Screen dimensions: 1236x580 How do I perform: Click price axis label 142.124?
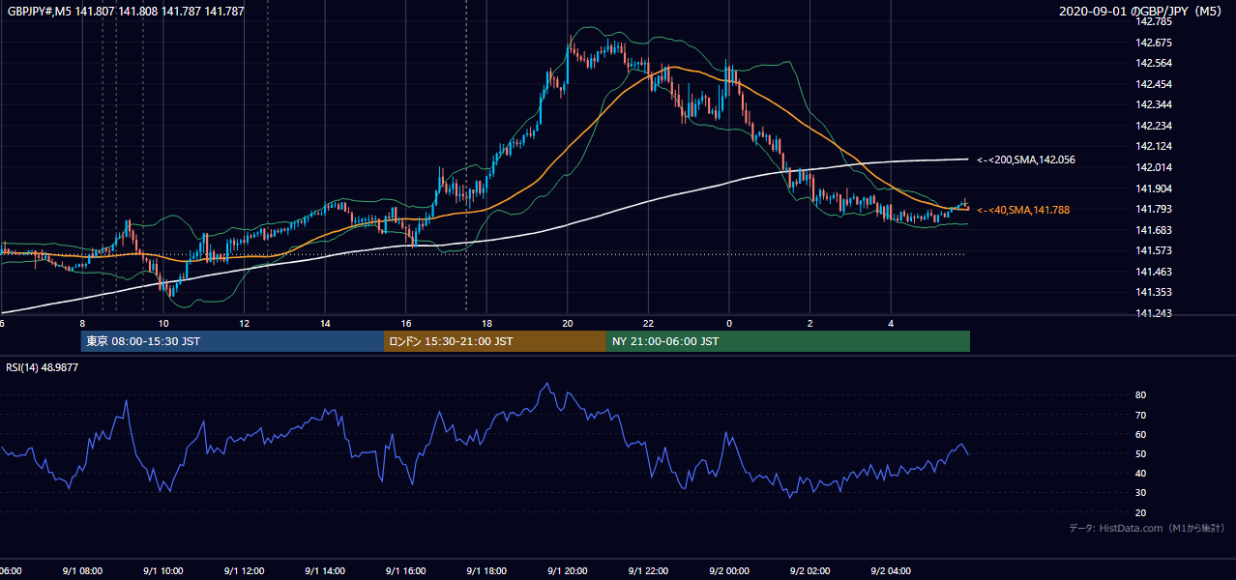pyautogui.click(x=1154, y=146)
